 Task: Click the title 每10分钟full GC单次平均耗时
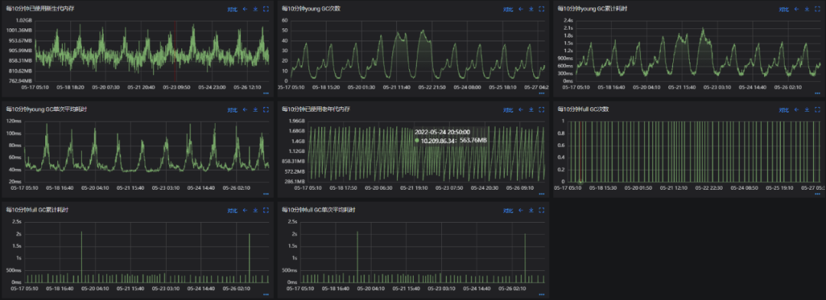point(318,210)
